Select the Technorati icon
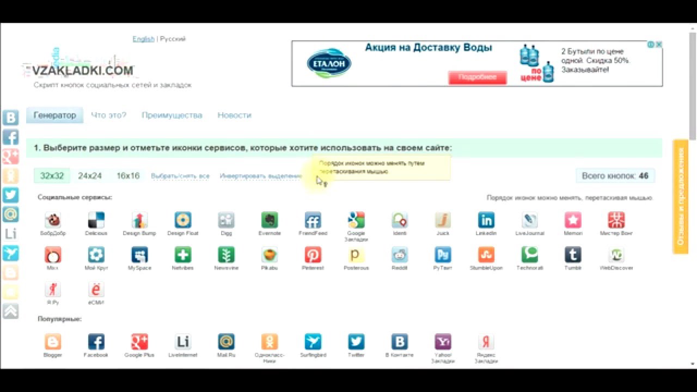 (529, 255)
